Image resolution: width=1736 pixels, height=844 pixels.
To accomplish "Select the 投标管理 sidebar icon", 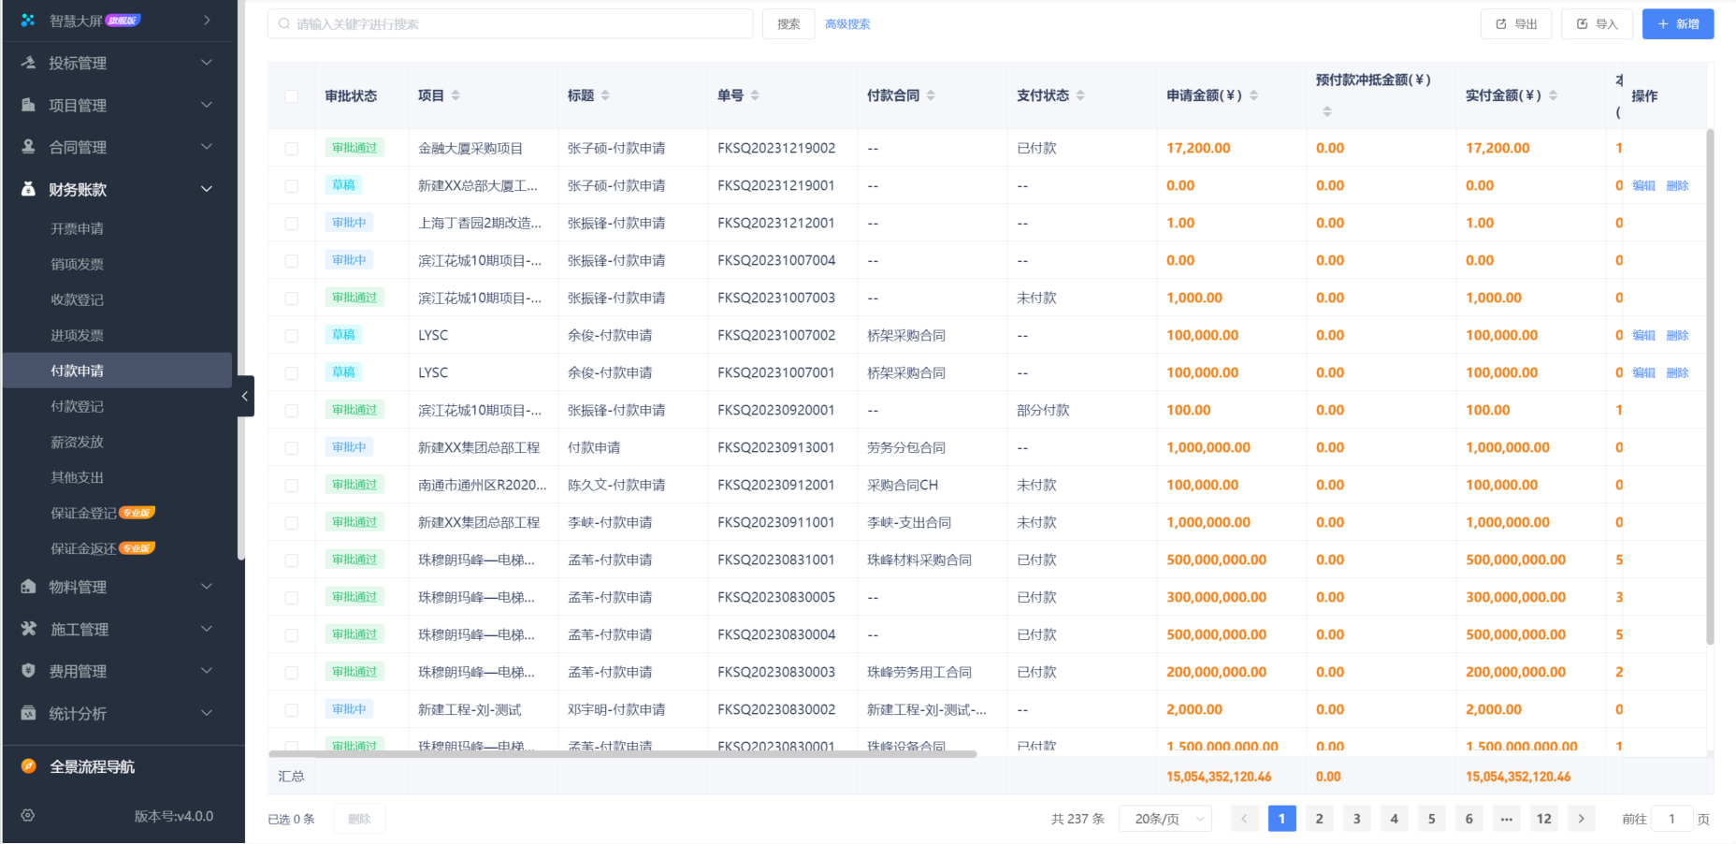I will point(29,63).
